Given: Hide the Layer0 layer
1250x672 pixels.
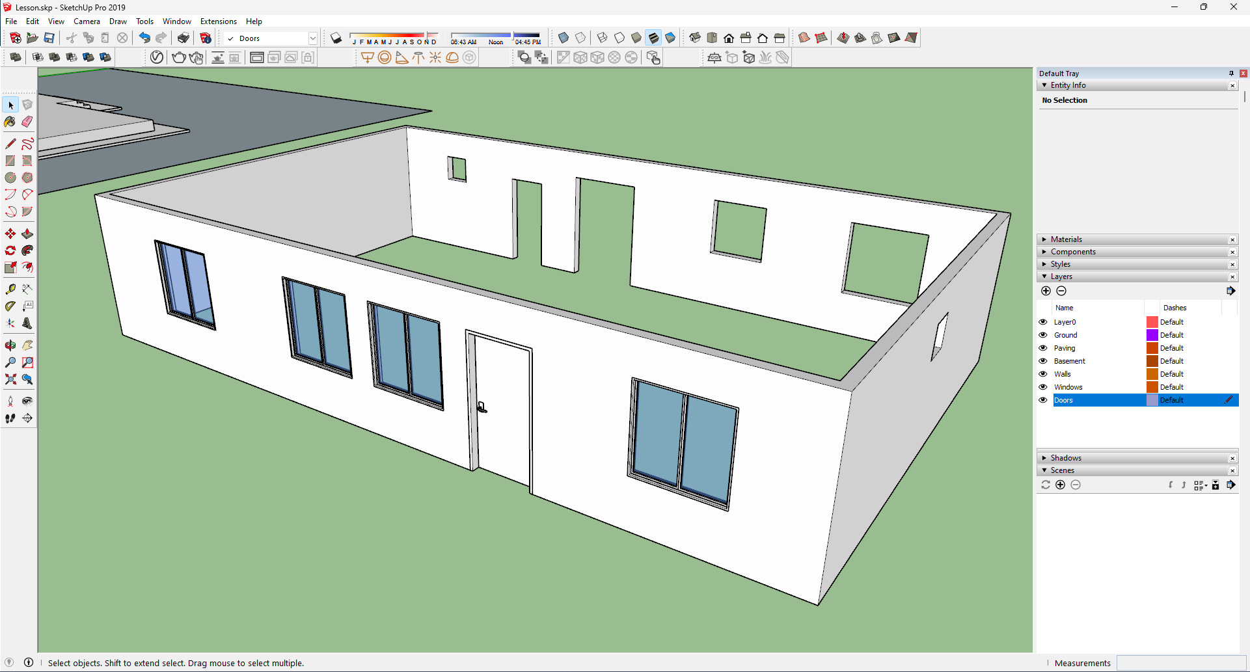Looking at the screenshot, I should point(1043,322).
